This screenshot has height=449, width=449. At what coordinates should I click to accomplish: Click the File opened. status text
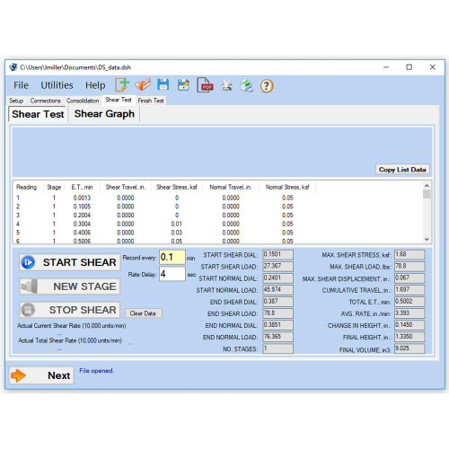pos(96,371)
